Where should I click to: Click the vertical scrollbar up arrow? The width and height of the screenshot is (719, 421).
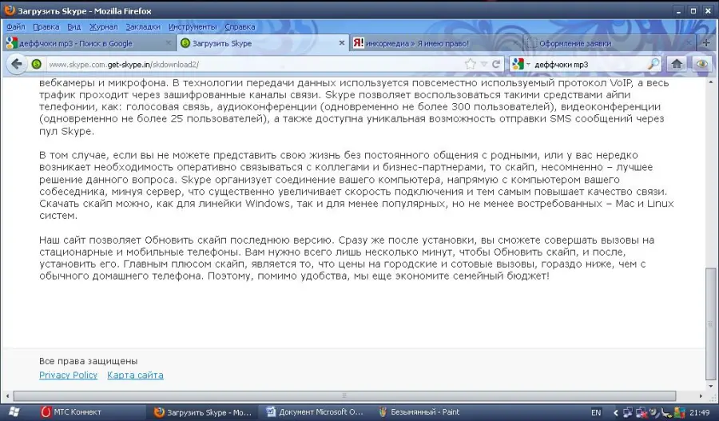(711, 82)
